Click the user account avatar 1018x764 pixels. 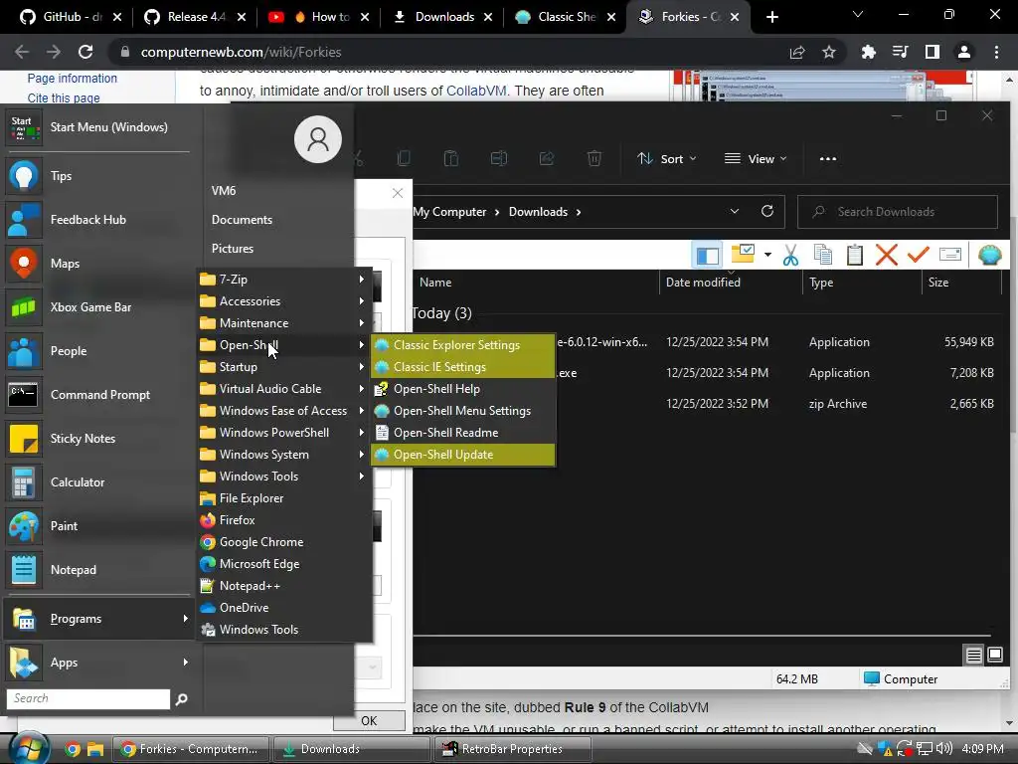317,139
